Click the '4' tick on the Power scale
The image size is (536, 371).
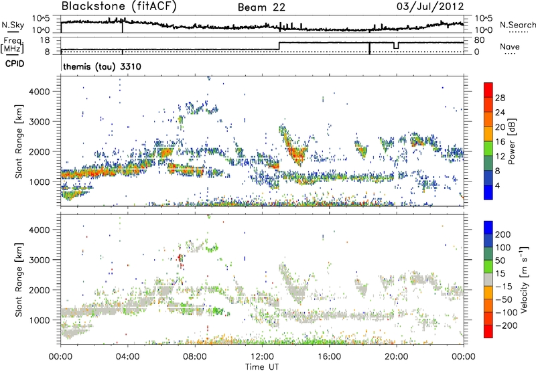click(x=497, y=185)
